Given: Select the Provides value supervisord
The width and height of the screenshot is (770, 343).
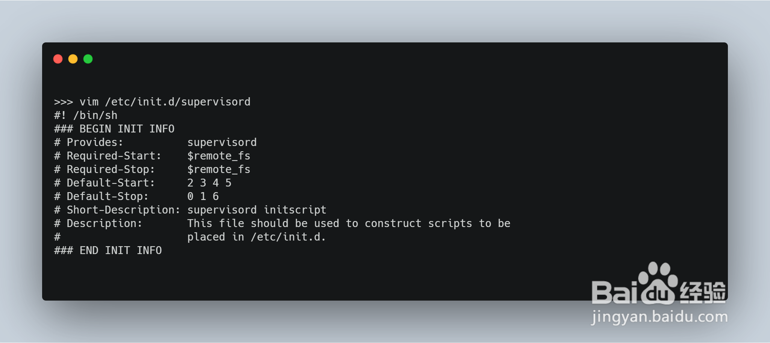Looking at the screenshot, I should 222,142.
